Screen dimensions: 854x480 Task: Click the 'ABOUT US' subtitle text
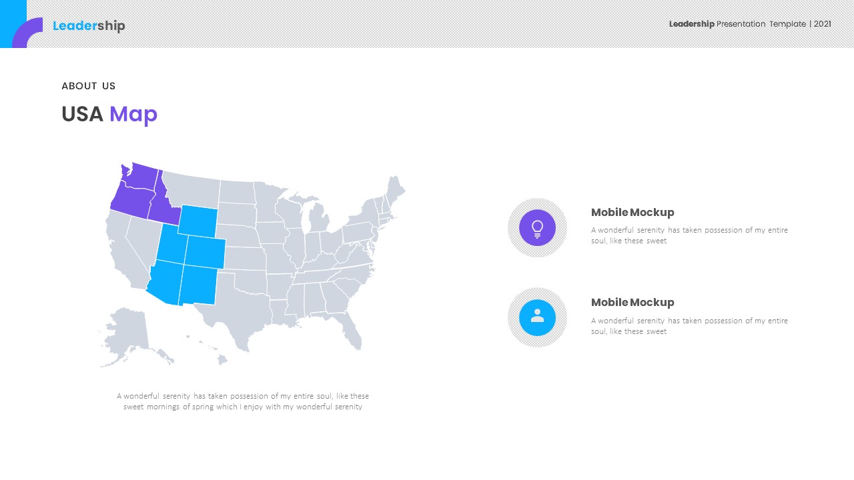pyautogui.click(x=89, y=86)
